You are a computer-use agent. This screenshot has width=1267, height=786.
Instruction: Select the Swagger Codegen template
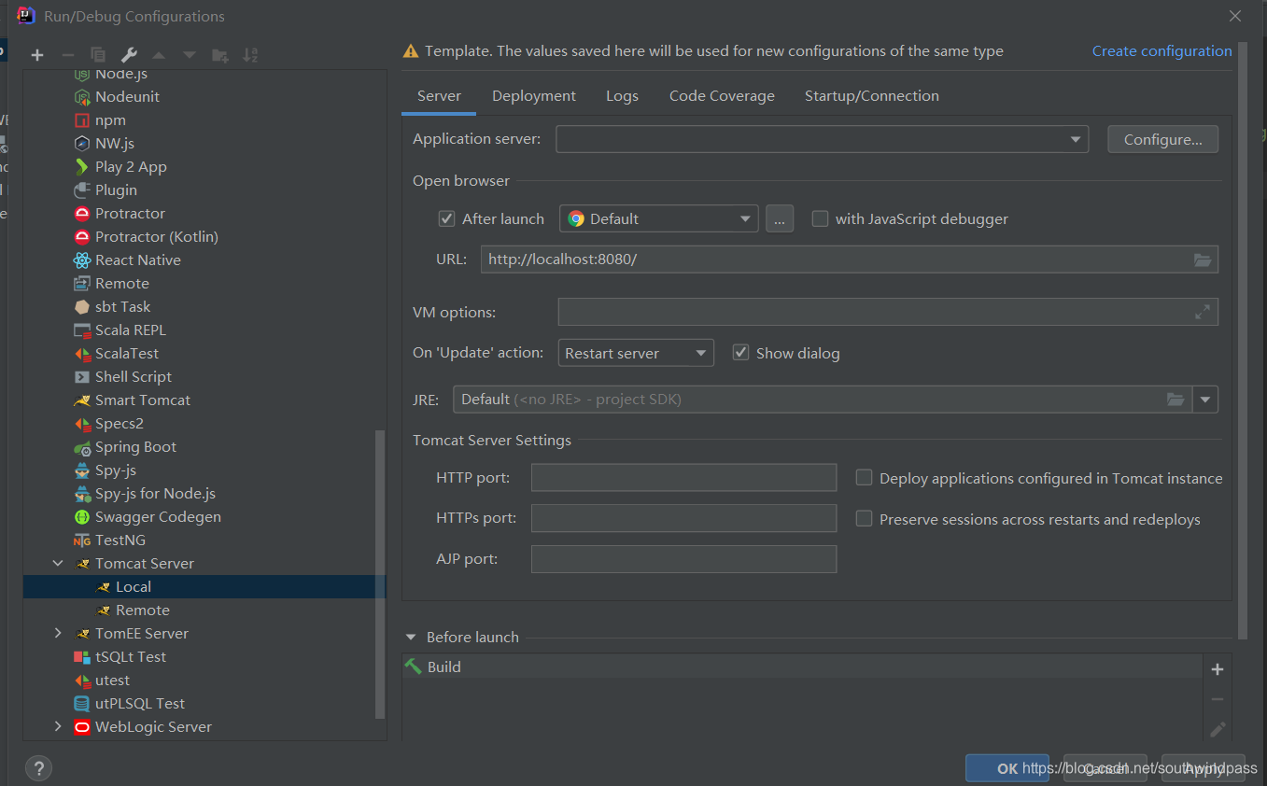(158, 516)
